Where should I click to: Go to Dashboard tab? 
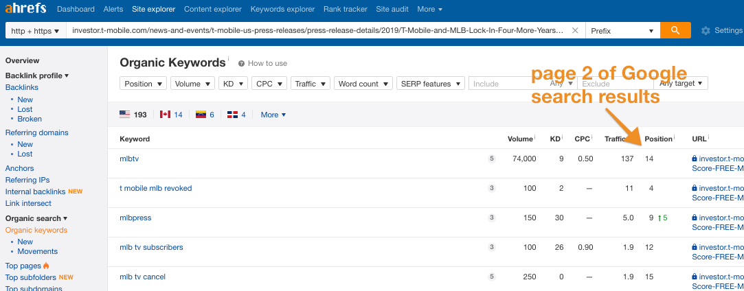coord(76,9)
